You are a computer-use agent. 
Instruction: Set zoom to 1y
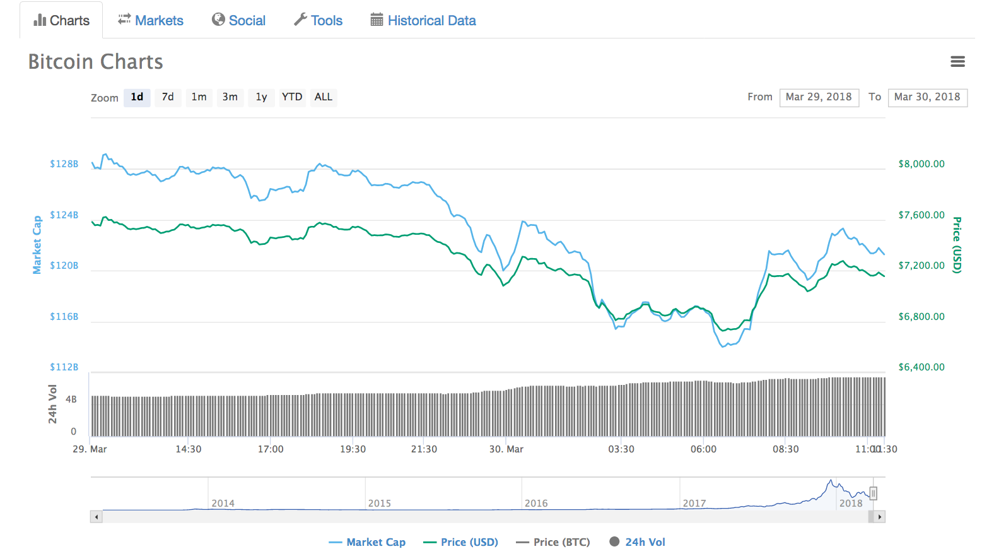261,97
